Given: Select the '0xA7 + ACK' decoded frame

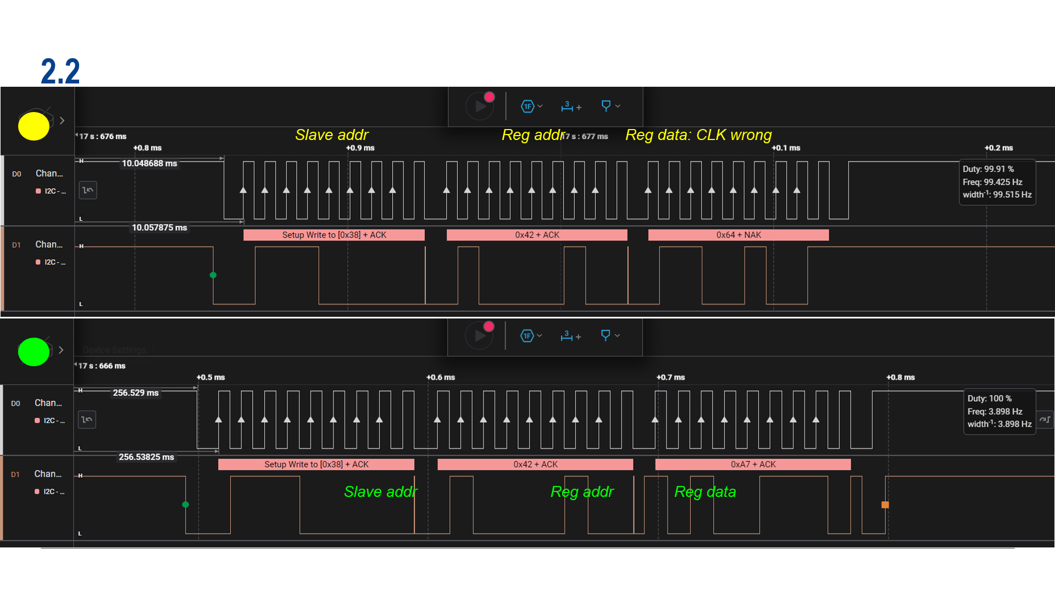Looking at the screenshot, I should pos(753,465).
